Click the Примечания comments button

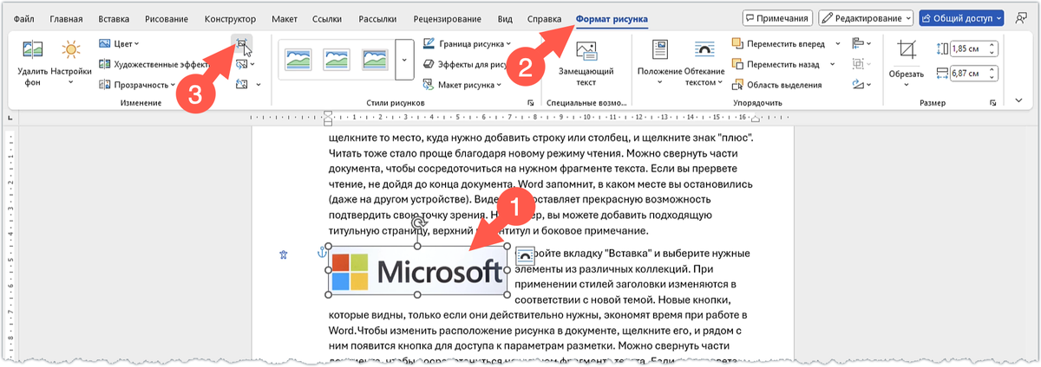click(x=778, y=17)
